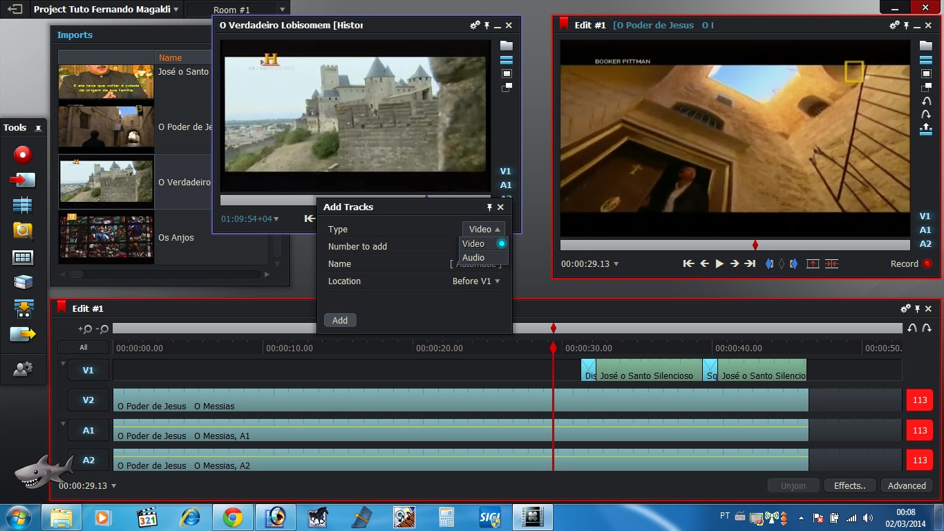
Task: Open project settings gears in Tools panel
Action: pos(23,369)
